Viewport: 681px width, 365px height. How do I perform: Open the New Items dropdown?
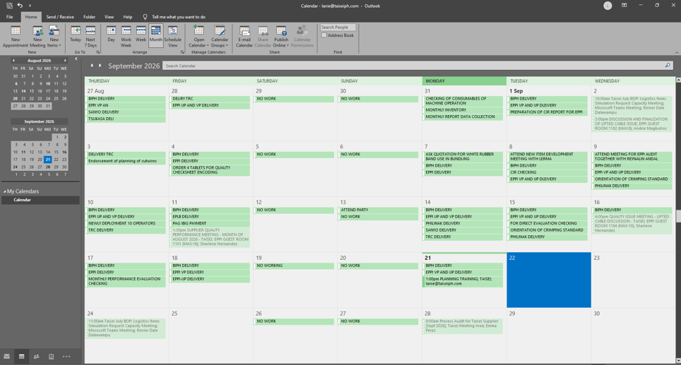(54, 37)
